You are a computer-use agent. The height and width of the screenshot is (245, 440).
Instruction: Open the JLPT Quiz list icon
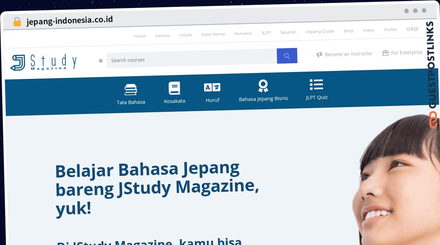click(316, 85)
